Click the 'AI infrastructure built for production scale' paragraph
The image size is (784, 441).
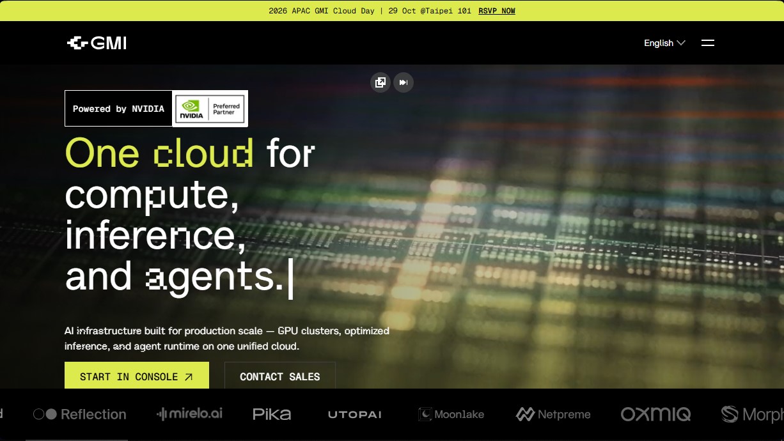pos(227,339)
